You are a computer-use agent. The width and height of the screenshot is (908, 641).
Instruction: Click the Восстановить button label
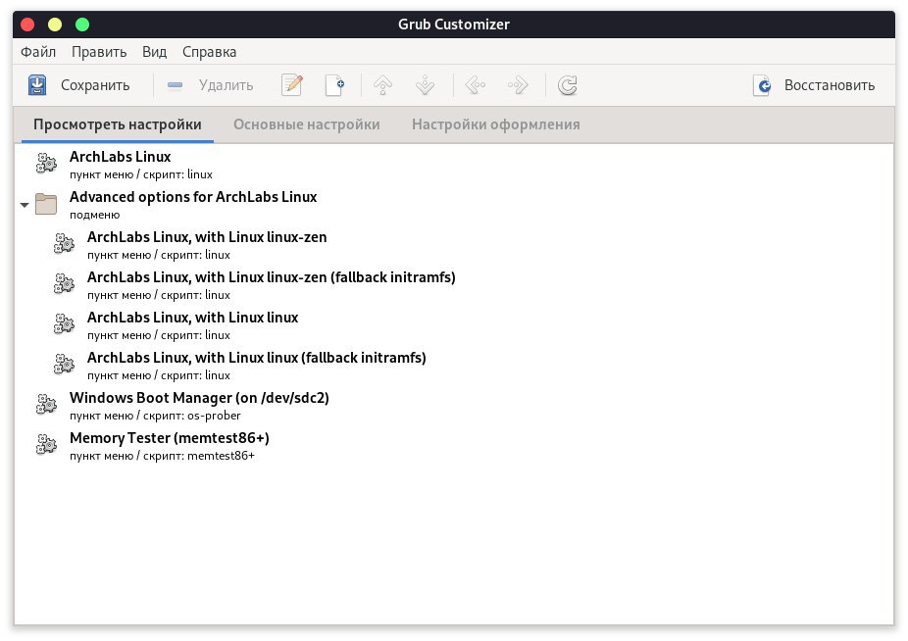830,85
